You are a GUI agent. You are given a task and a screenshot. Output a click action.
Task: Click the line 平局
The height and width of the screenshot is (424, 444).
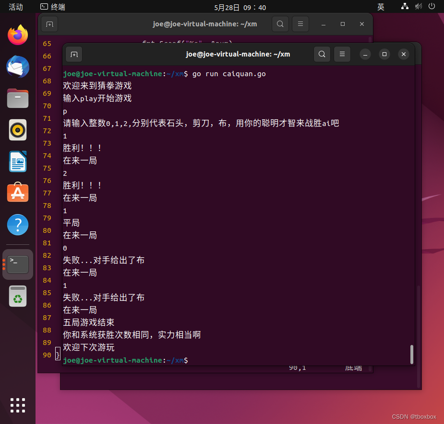click(x=72, y=223)
